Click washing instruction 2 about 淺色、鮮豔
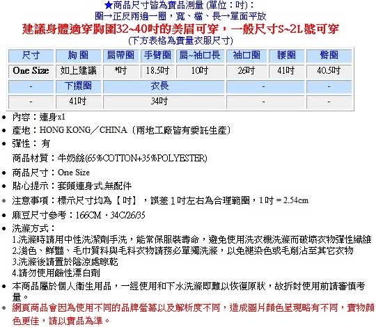Image resolution: width=376 pixels, height=327 pixels. coord(182,250)
